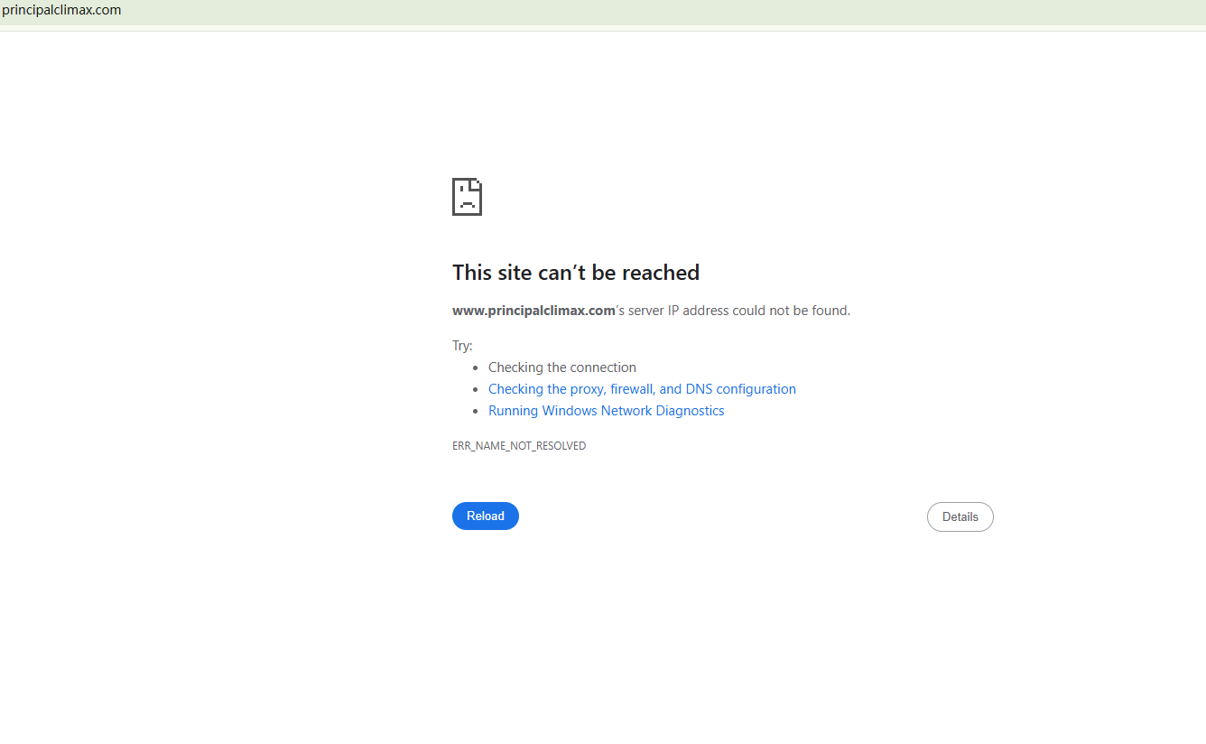The height and width of the screenshot is (744, 1206).
Task: Click 'server IP address could not be found' text
Action: pyautogui.click(x=739, y=311)
